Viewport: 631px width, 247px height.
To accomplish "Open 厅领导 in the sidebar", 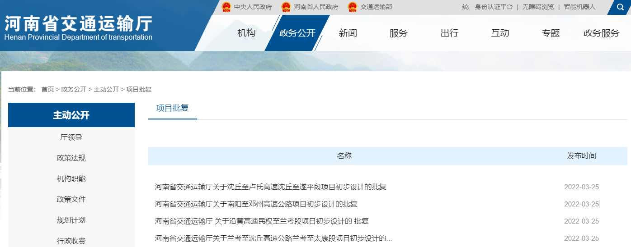I will [71, 137].
